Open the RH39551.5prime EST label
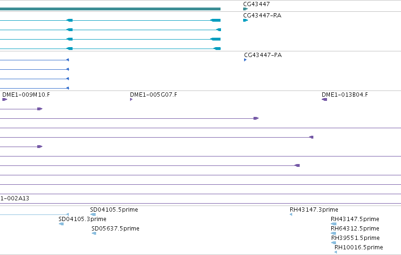Viewport: 401px width, 255px height. point(355,238)
